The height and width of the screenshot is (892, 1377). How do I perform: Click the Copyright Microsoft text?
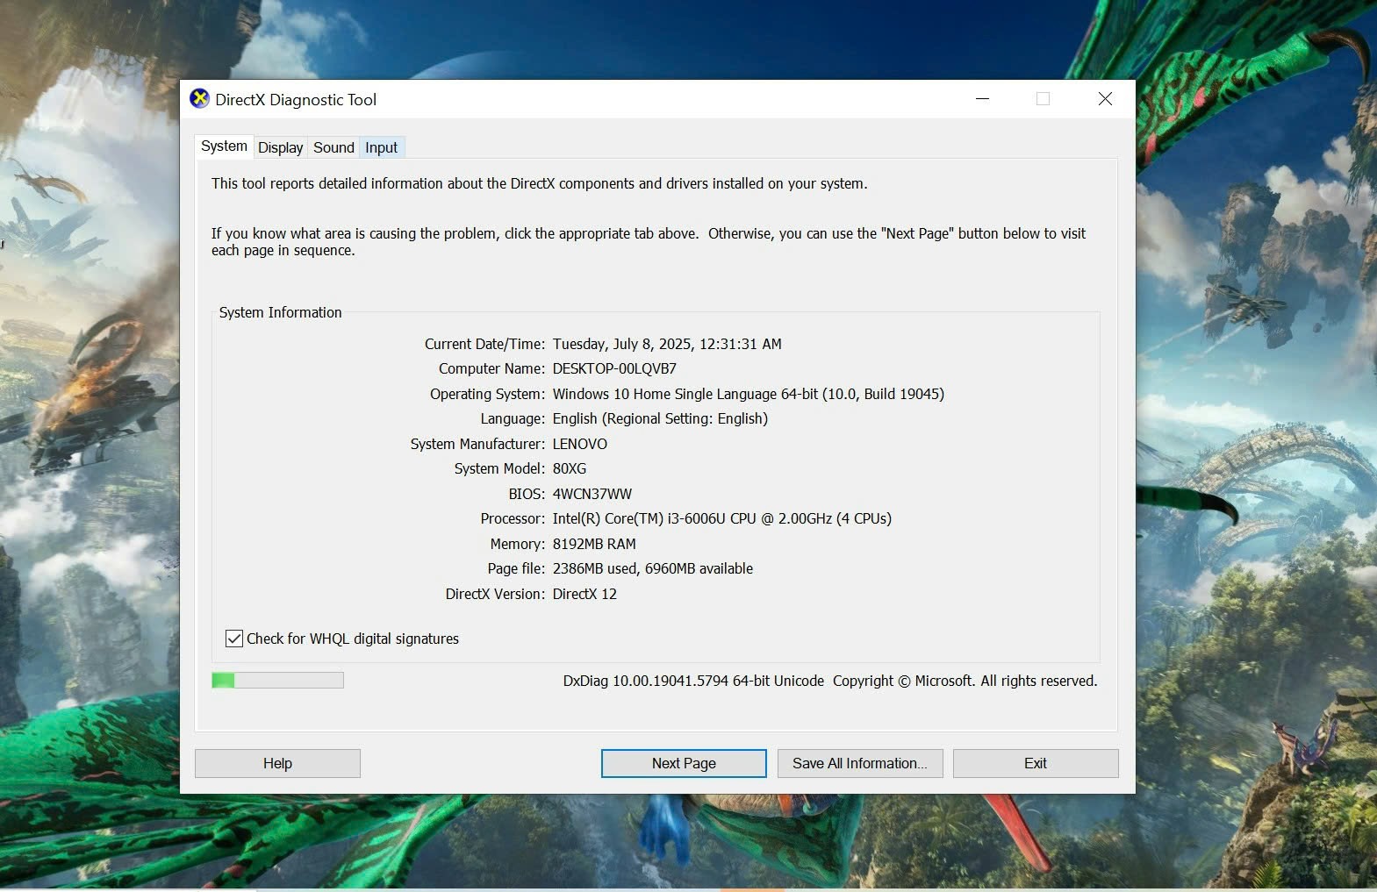[x=965, y=681]
